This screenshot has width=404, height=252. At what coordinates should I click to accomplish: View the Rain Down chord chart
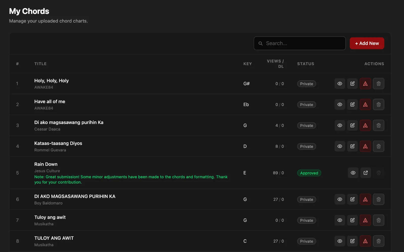(353, 173)
